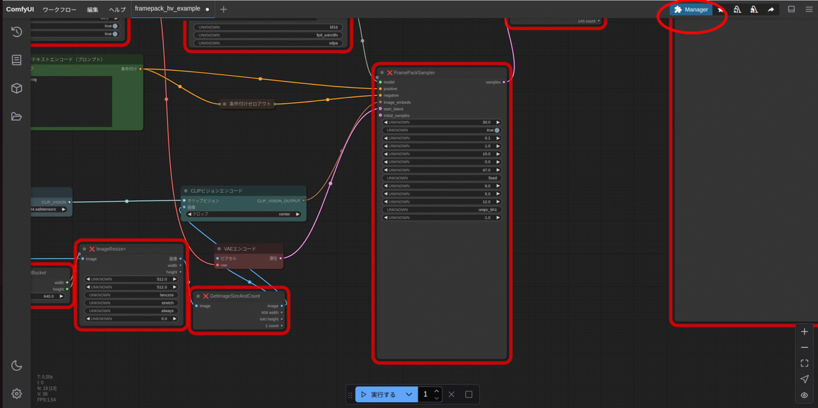
Task: Increase the 30.0 steps value in FramePackSampler
Action: [498, 122]
